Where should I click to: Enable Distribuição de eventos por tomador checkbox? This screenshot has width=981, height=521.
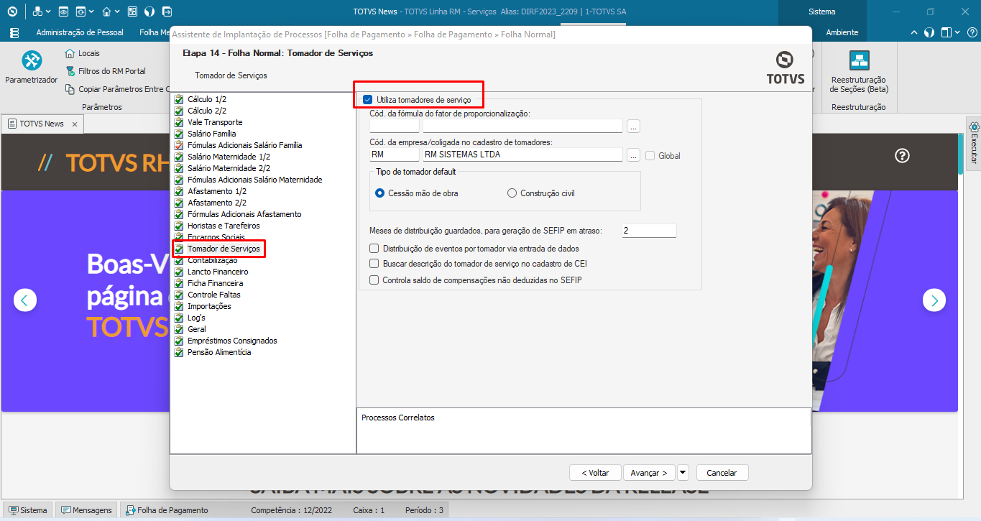pyautogui.click(x=374, y=249)
